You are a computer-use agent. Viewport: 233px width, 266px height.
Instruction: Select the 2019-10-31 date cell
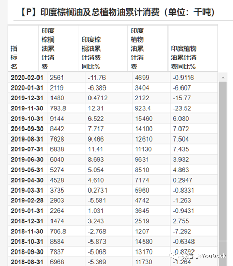28,119
